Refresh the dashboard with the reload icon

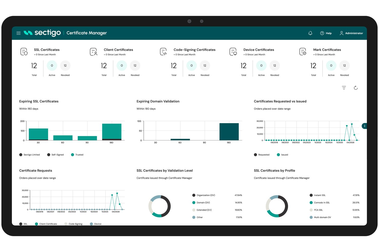(x=356, y=88)
